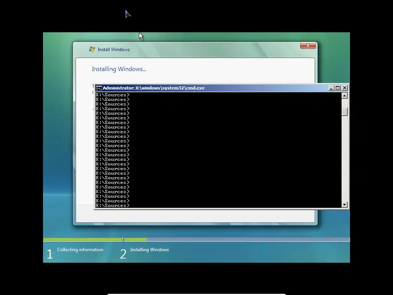
Task: Click the last X:\Sources> prompt line
Action: 112,206
